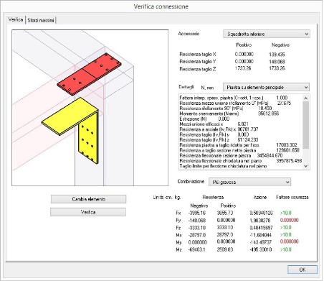Open the Combinazione Più gravosa dropdown

click(x=249, y=182)
